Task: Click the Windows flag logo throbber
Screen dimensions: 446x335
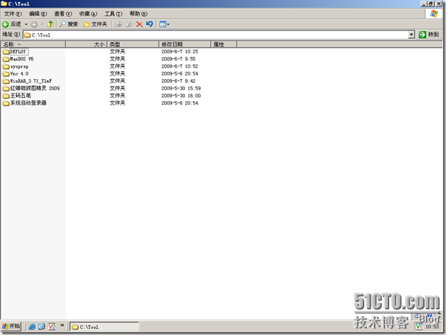Action: pyautogui.click(x=434, y=14)
